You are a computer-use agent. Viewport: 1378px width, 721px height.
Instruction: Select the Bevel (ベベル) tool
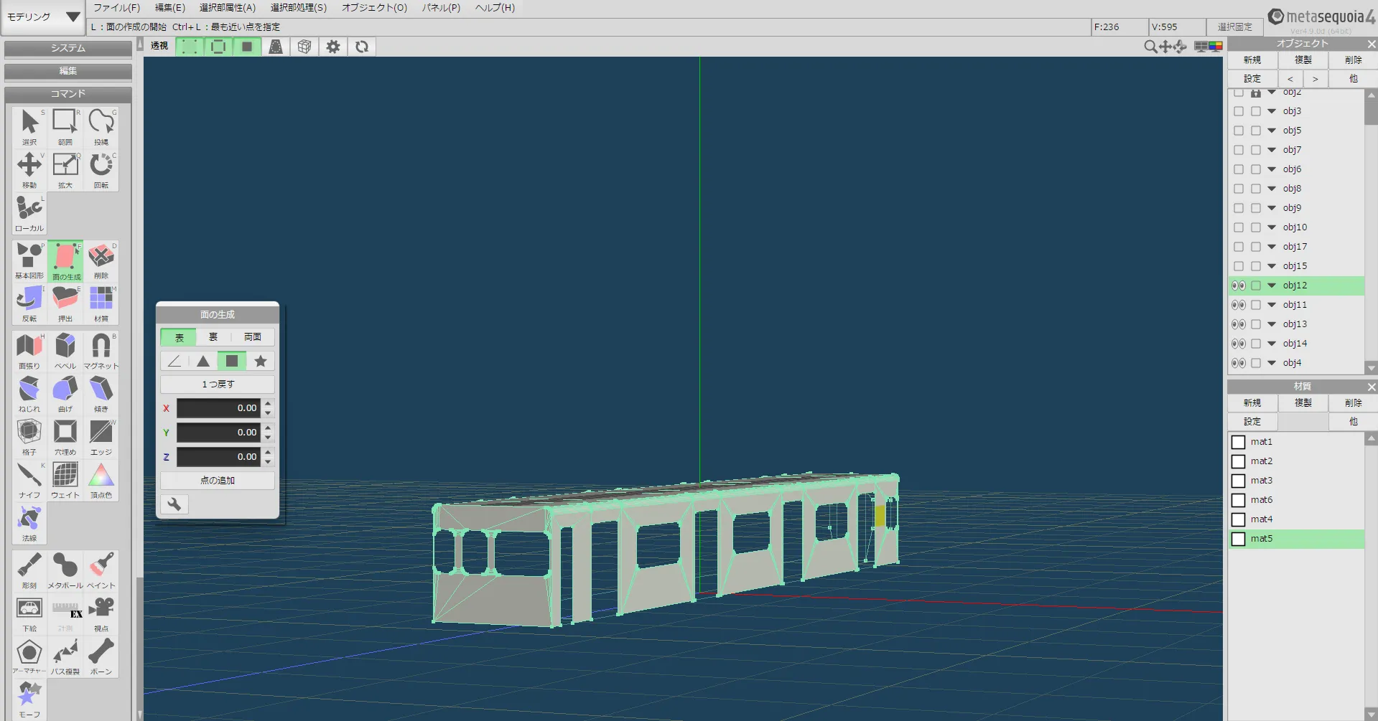65,350
